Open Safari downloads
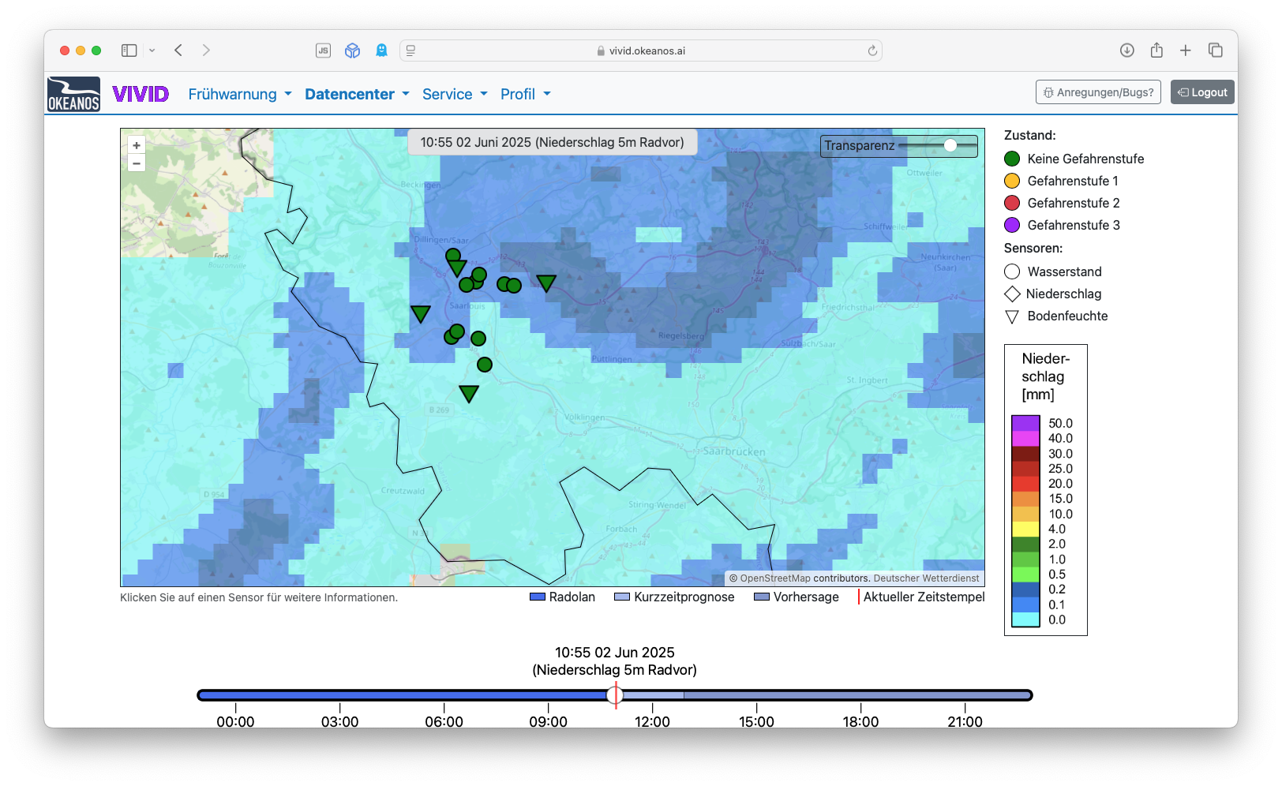The image size is (1282, 786). click(x=1126, y=51)
